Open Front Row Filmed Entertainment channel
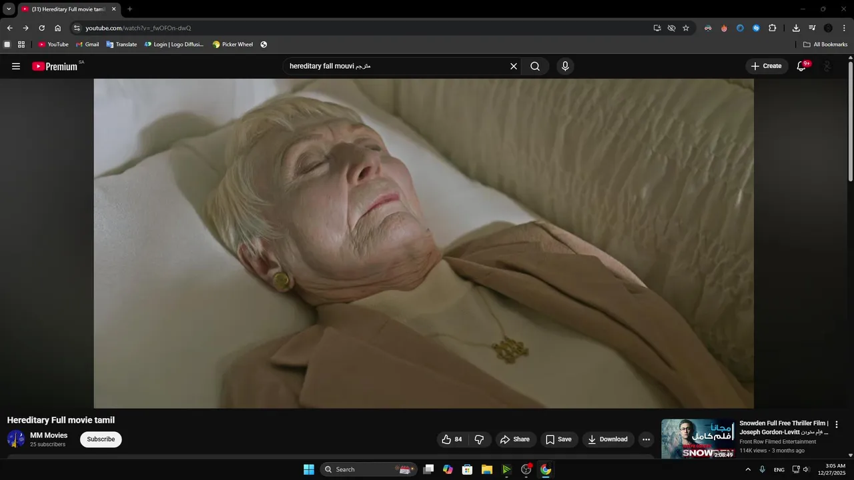 pyautogui.click(x=777, y=442)
